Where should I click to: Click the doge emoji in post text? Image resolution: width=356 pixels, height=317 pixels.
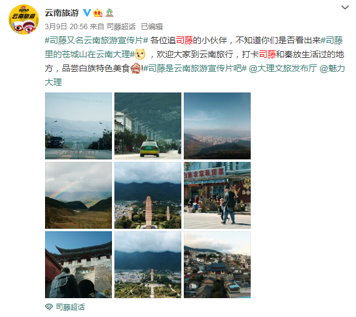click(x=140, y=55)
